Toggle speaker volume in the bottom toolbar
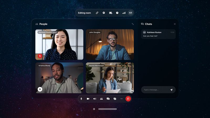210x118 pixels. coord(95,99)
